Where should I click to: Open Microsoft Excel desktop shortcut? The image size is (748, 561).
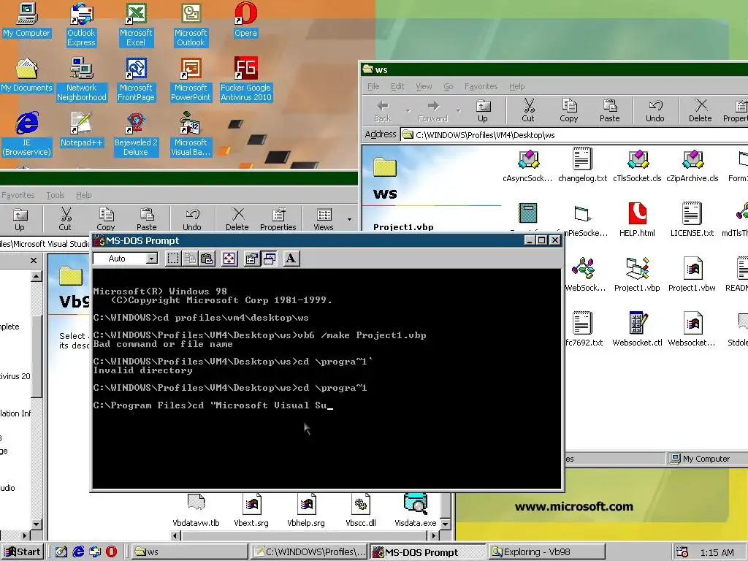(136, 25)
